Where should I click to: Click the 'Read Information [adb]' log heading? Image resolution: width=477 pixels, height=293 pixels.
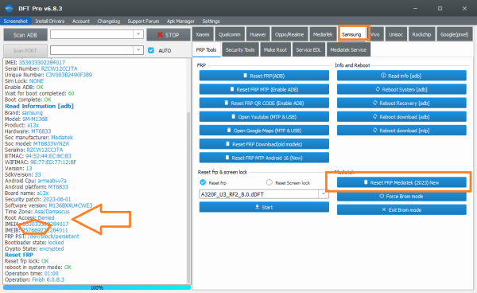point(39,106)
